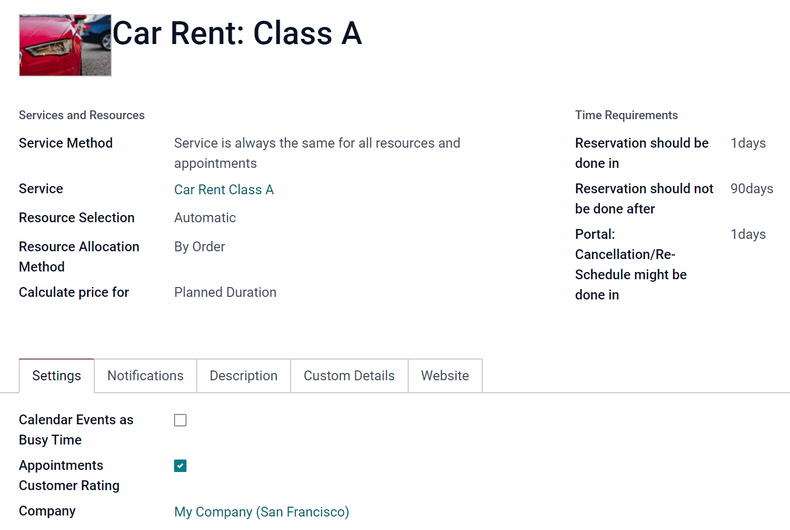Click the Reservation should be done in value
This screenshot has height=530, width=790.
coord(748,143)
